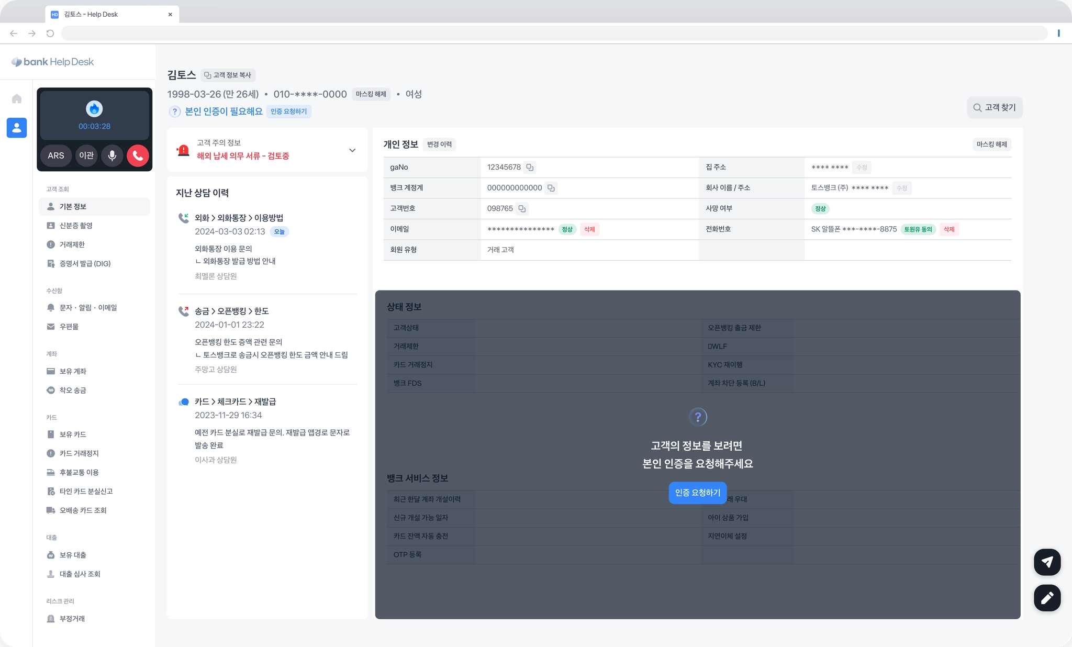Click the paper plane send floating button
Image resolution: width=1072 pixels, height=647 pixels.
(1047, 562)
